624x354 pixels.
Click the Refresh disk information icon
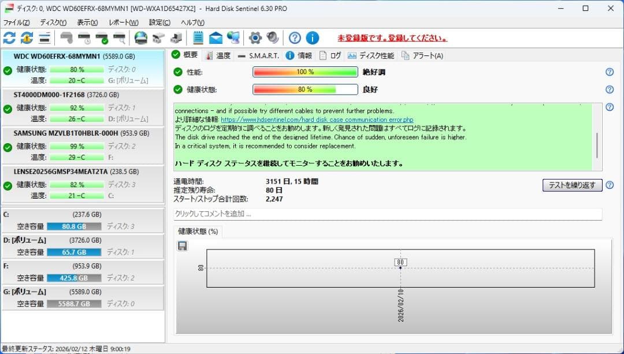pyautogui.click(x=9, y=38)
